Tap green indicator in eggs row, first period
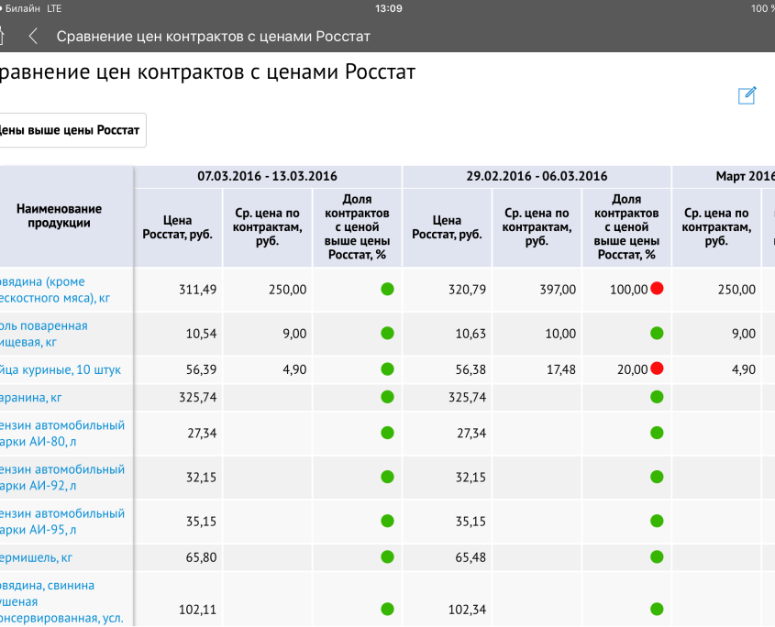Viewport: 775px width, 627px height. point(387,369)
